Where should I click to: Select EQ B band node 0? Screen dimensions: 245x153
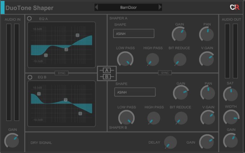coord(80,114)
